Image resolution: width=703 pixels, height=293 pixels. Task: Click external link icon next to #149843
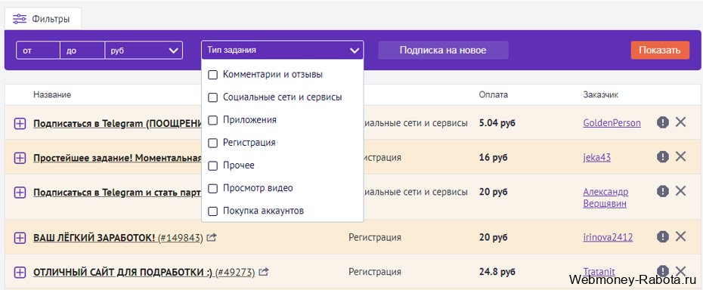[x=212, y=237]
